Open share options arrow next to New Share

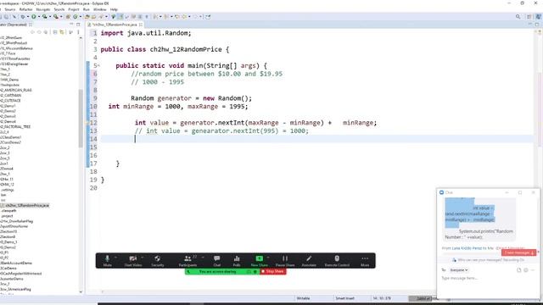(x=268, y=258)
